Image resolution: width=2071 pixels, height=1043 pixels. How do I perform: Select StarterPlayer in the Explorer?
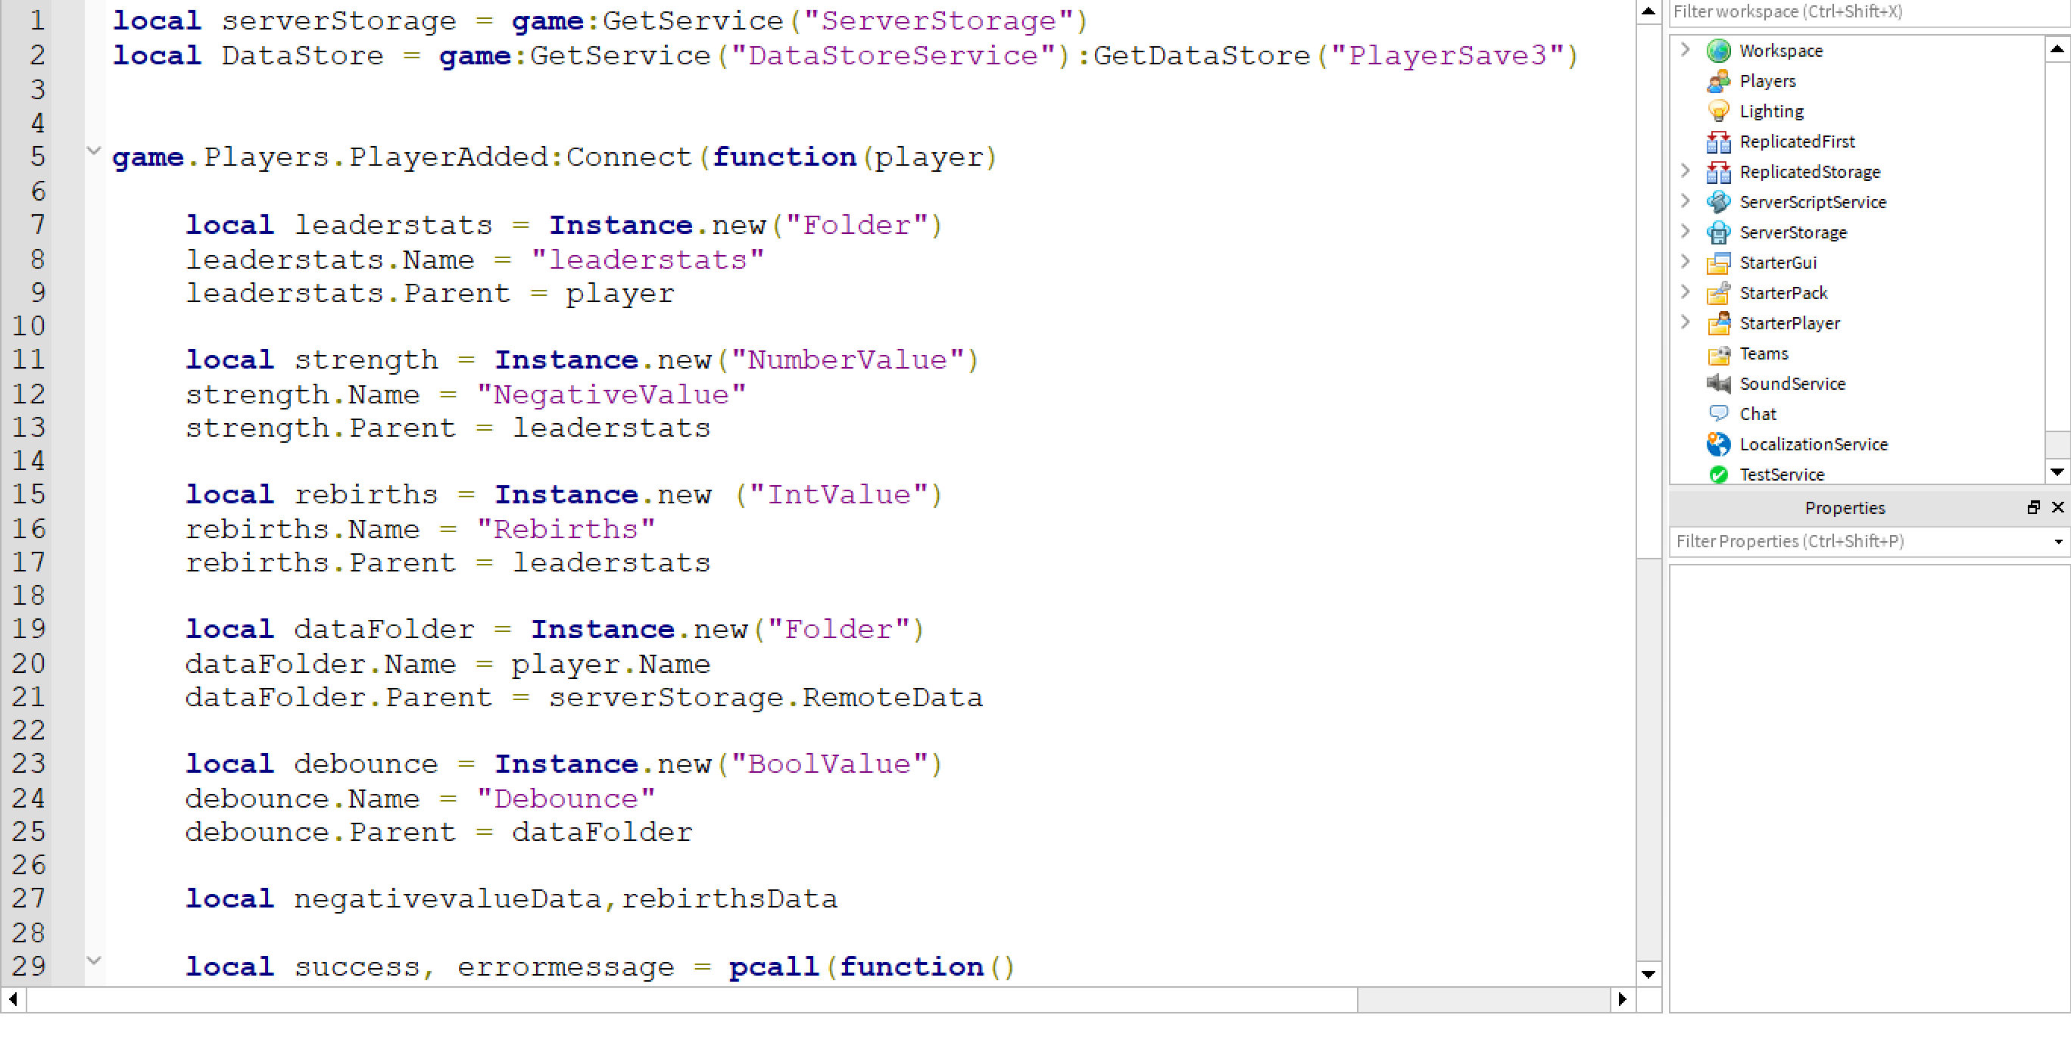point(1789,323)
